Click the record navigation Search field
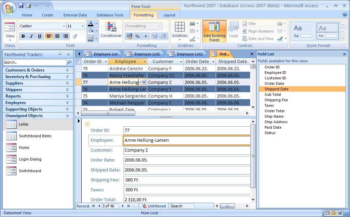 (x=182, y=206)
